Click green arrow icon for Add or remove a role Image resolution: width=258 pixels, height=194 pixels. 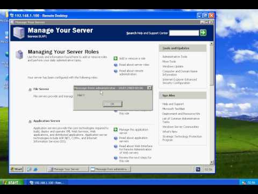[x=116, y=58]
